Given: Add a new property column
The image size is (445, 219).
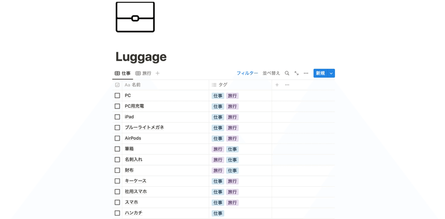Looking at the screenshot, I should [277, 85].
